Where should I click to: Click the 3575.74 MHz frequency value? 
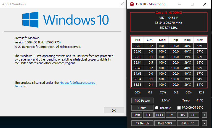pyautogui.click(x=168, y=28)
